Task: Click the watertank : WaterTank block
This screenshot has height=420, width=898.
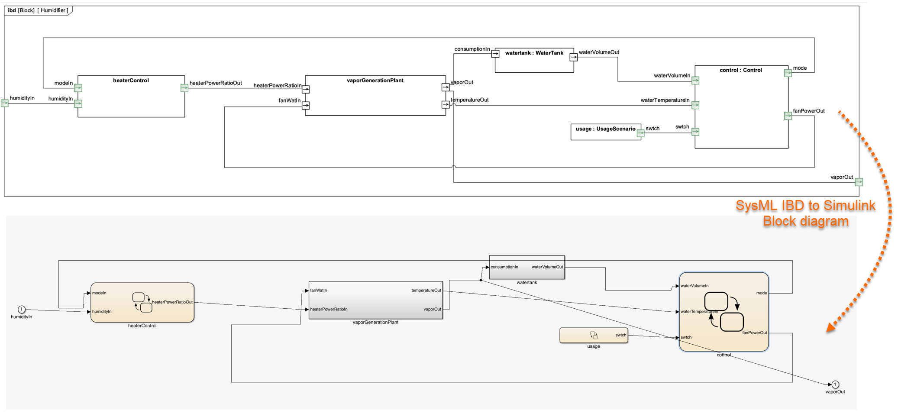Action: (x=534, y=60)
